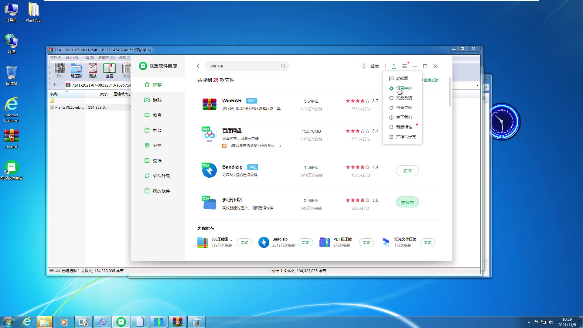Select 酷软圈 in dropdown menu
The height and width of the screenshot is (328, 583).
point(402,78)
